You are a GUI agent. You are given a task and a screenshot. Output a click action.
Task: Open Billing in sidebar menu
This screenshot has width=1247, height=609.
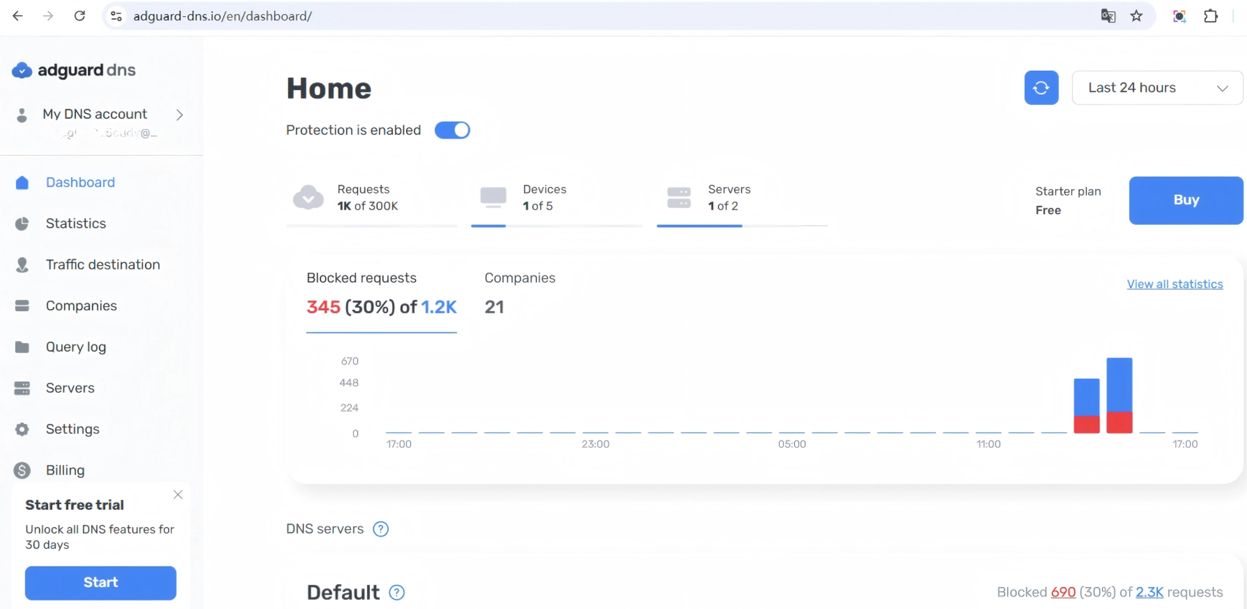65,470
